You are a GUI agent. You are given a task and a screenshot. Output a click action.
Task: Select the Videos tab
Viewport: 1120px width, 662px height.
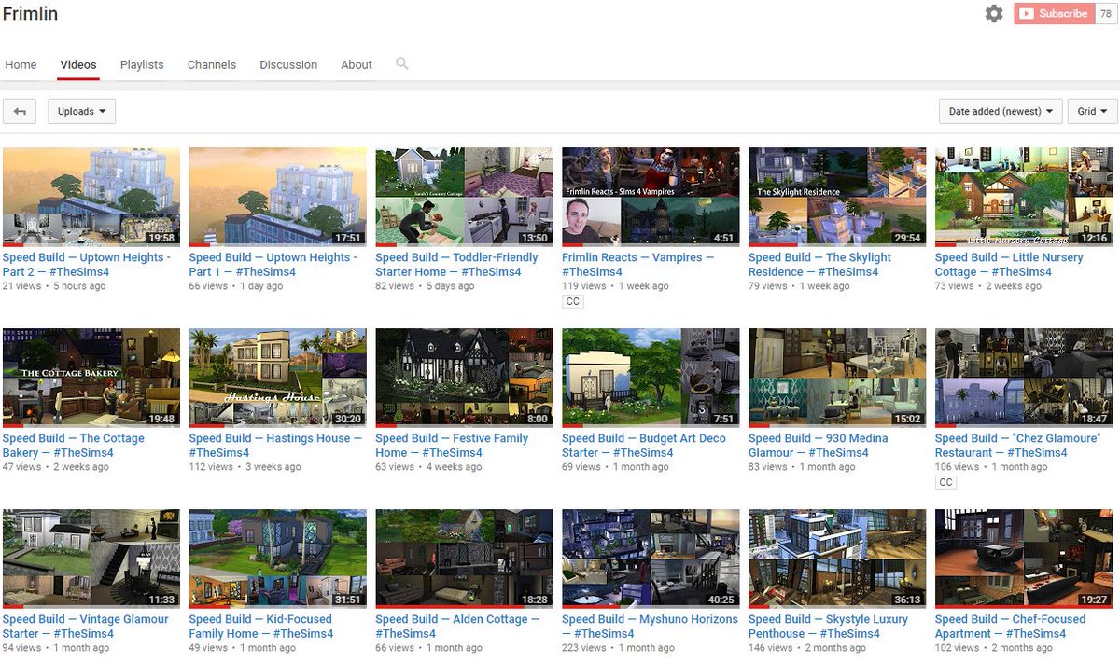pyautogui.click(x=78, y=64)
